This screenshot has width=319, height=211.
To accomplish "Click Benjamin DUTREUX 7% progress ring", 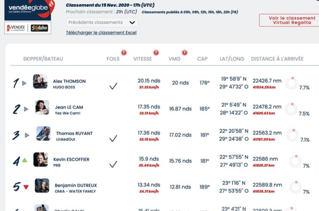I will (x=295, y=187).
